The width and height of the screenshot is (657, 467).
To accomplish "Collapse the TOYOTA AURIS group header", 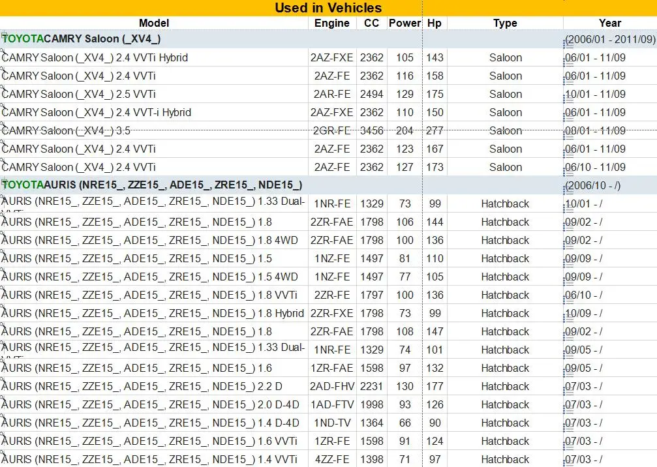I will (x=4, y=182).
